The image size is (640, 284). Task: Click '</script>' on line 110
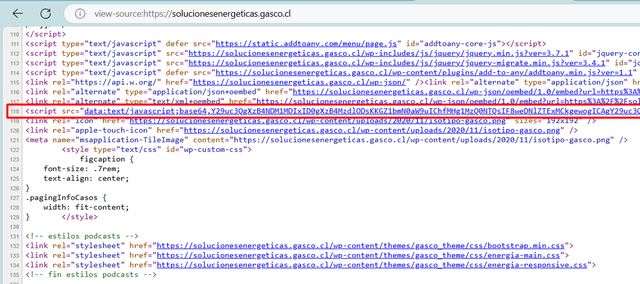46,34
